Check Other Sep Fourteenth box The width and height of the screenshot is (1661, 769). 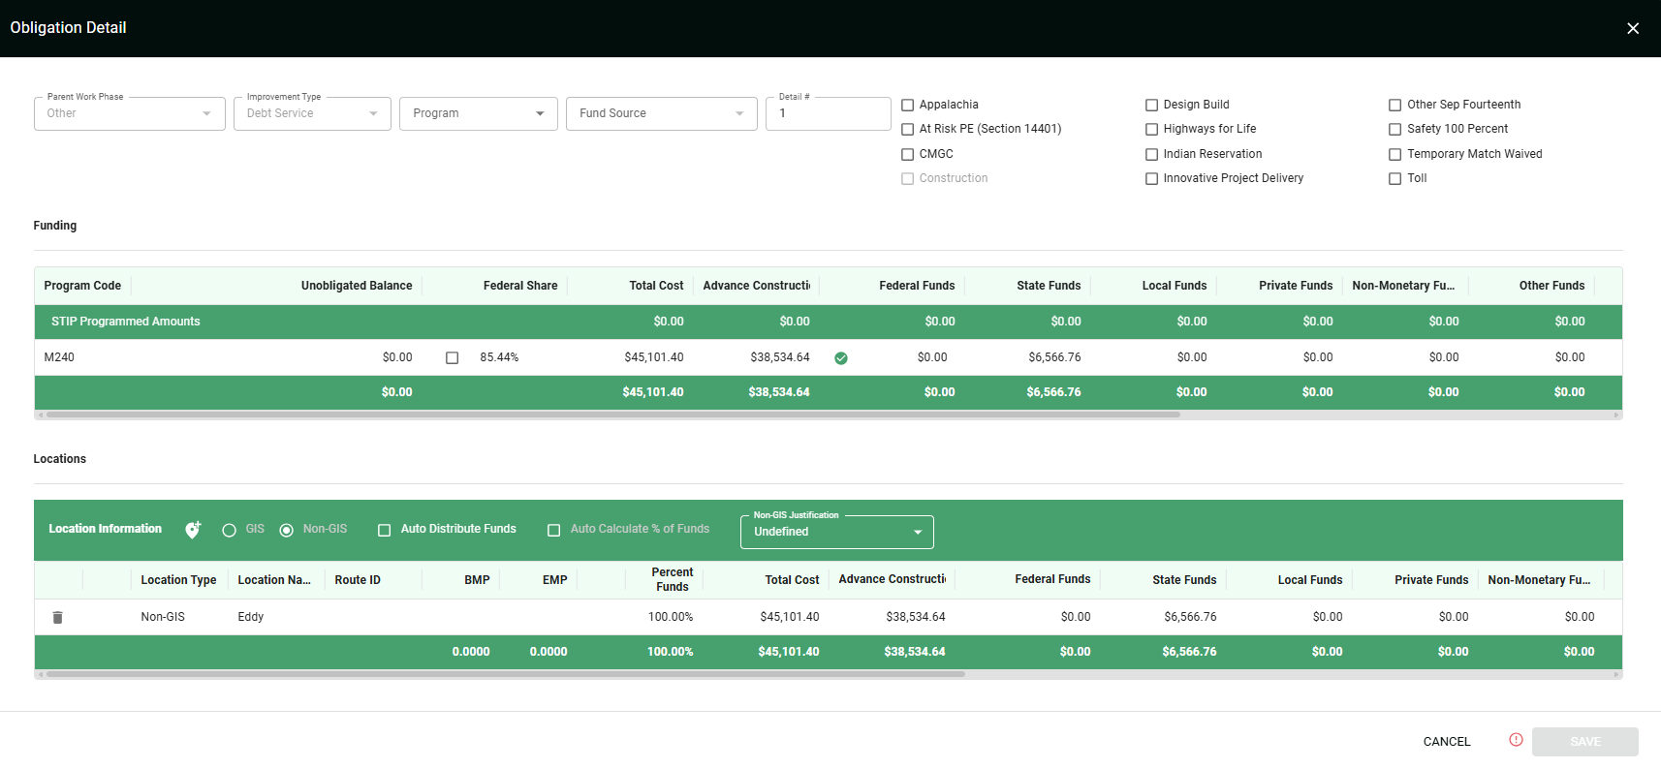click(x=1395, y=105)
